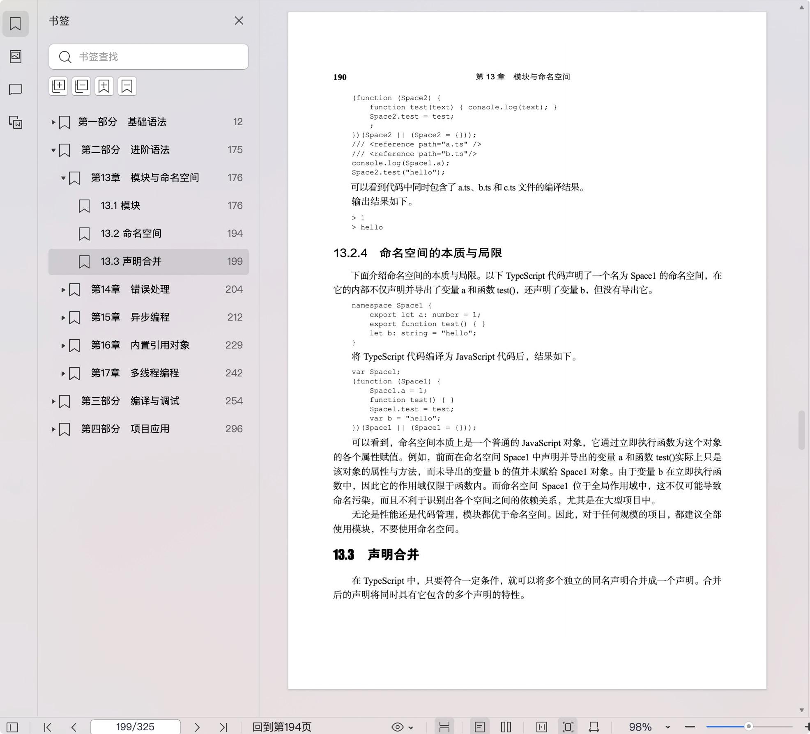The height and width of the screenshot is (734, 810).
Task: Open the eye-protection mode dropdown
Action: tap(402, 727)
